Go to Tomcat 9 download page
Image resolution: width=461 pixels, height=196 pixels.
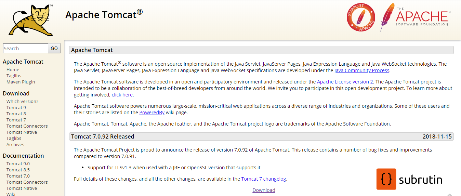tap(16, 107)
